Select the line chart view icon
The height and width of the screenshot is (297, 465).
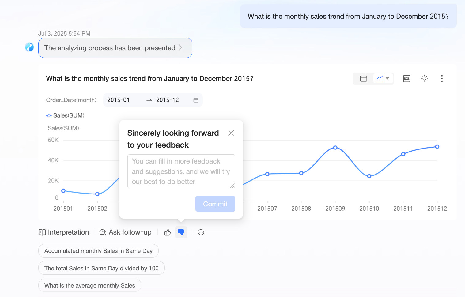click(380, 79)
